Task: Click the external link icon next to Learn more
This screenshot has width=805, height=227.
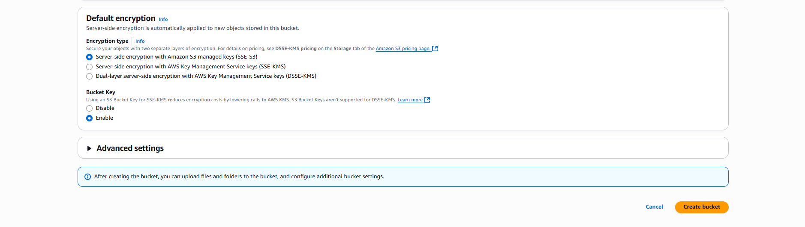Action: 427,100
